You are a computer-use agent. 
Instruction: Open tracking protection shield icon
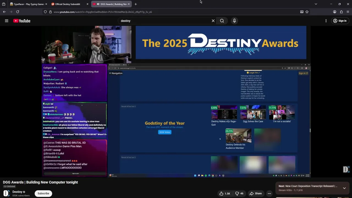45,12
